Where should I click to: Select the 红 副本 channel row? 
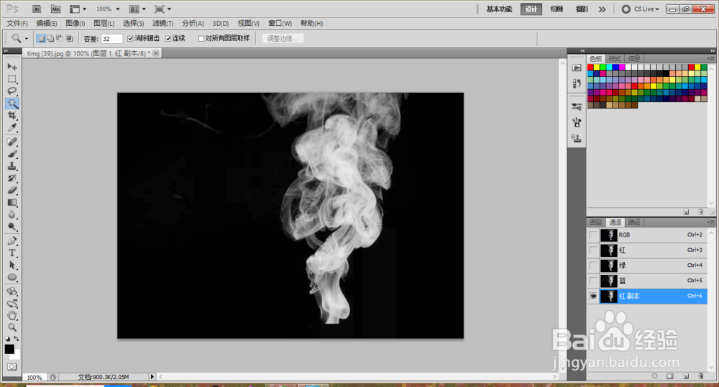(x=647, y=296)
